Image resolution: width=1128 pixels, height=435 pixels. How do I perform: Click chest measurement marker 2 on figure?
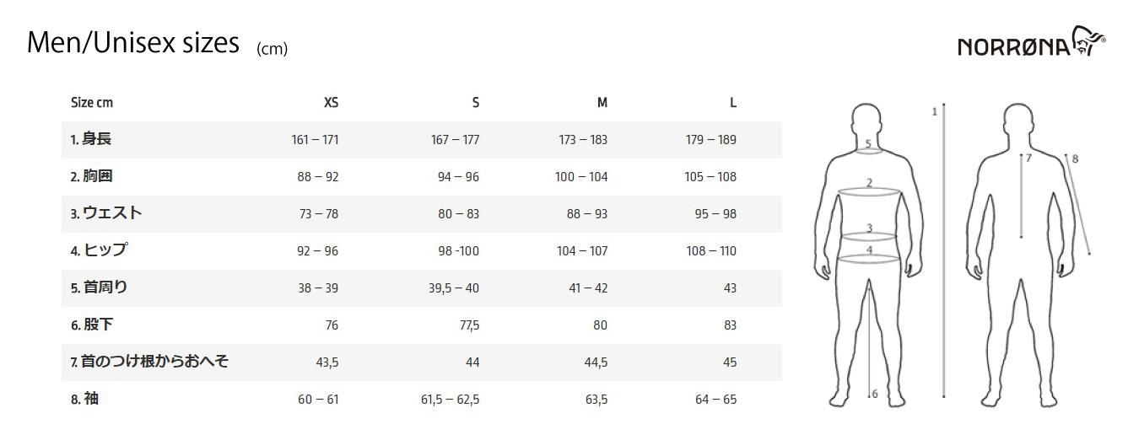[x=870, y=182]
